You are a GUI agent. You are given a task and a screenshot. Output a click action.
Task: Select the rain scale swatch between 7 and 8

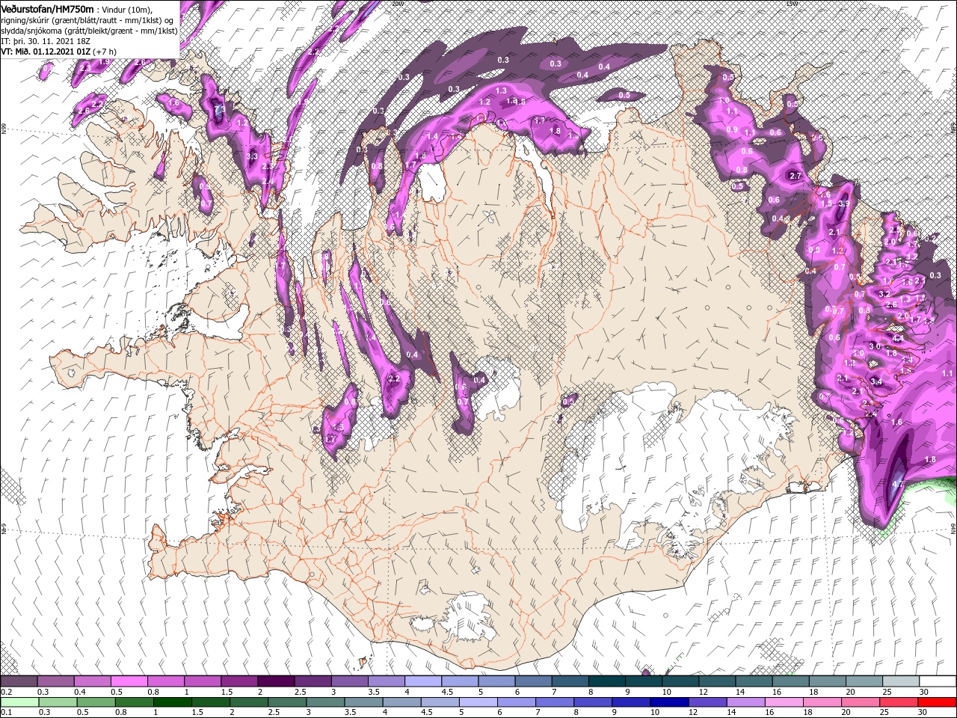coord(554,702)
